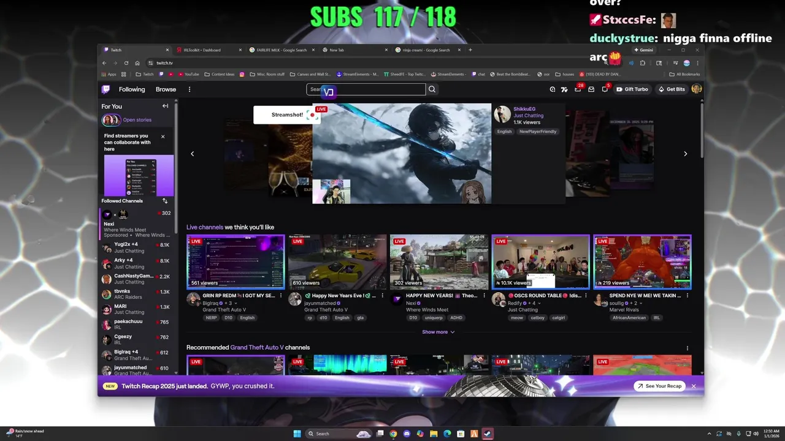Open paekachuuu IRL followed channel

136,324
